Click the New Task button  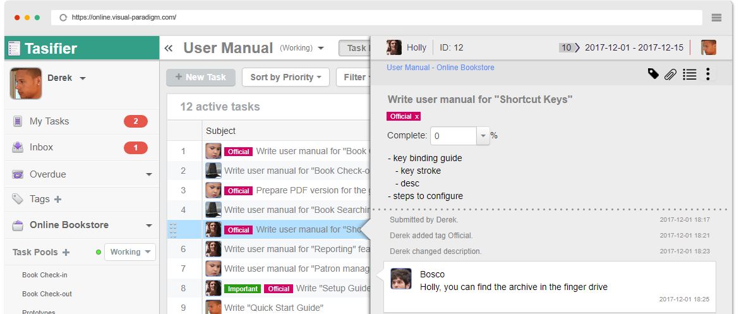pyautogui.click(x=200, y=77)
